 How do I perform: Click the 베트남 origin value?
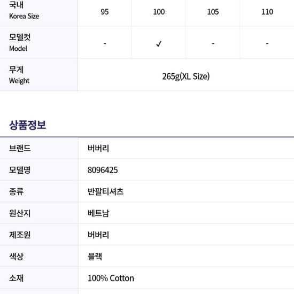tap(98, 213)
